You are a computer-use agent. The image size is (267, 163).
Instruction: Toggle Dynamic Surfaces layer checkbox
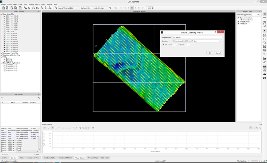[238, 18]
